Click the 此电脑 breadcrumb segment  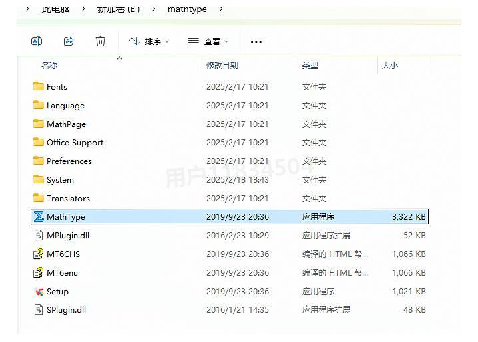pyautogui.click(x=56, y=9)
